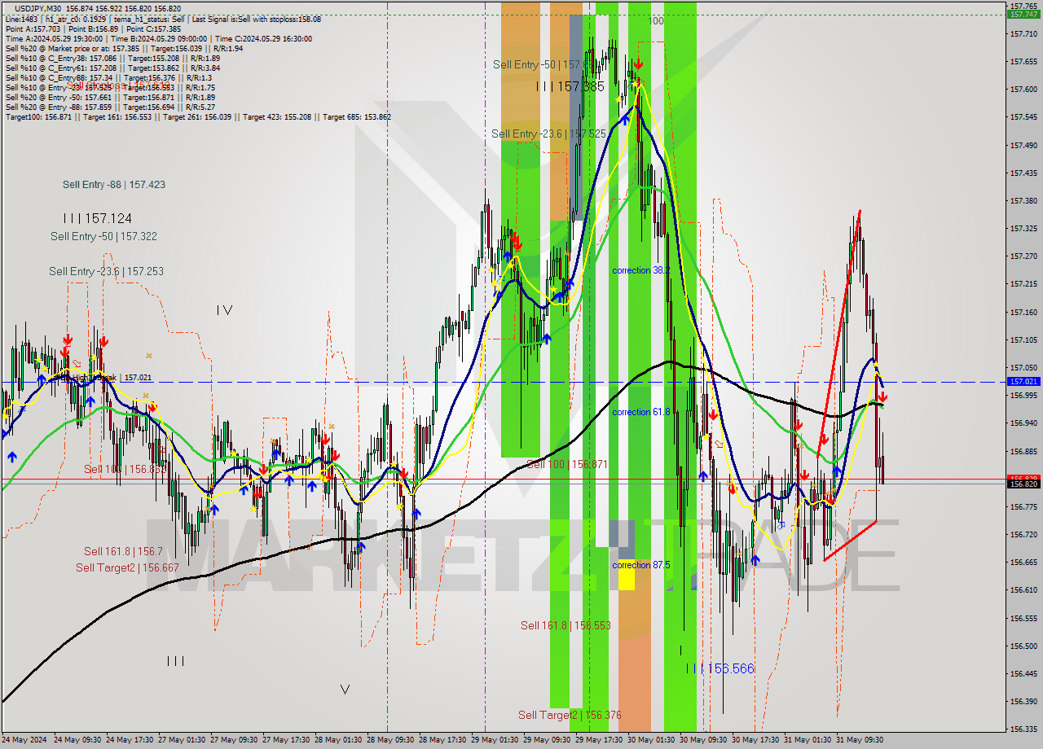Click the Last Signal Sell with stoploss info line
The height and width of the screenshot is (749, 1043).
click(x=261, y=17)
